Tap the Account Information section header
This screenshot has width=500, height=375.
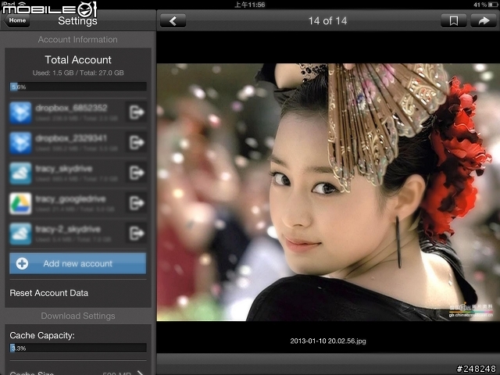tap(78, 40)
